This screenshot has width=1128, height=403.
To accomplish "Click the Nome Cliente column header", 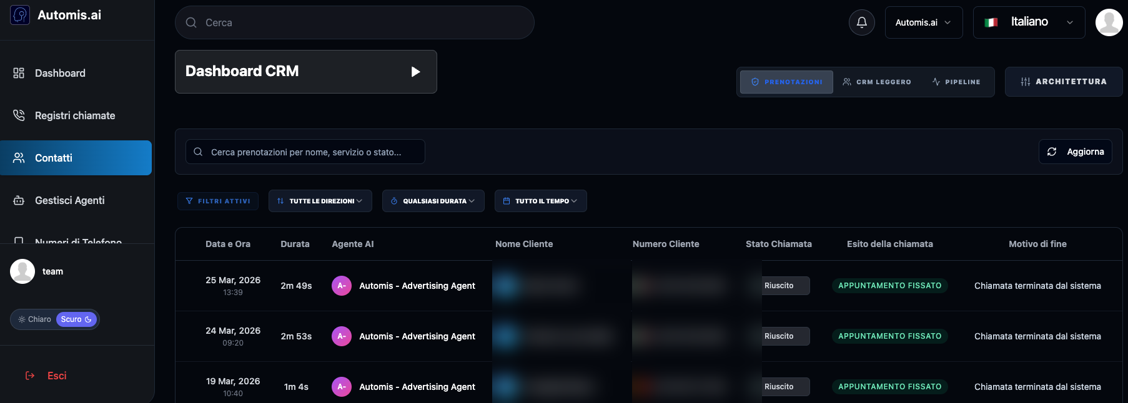I will point(524,244).
